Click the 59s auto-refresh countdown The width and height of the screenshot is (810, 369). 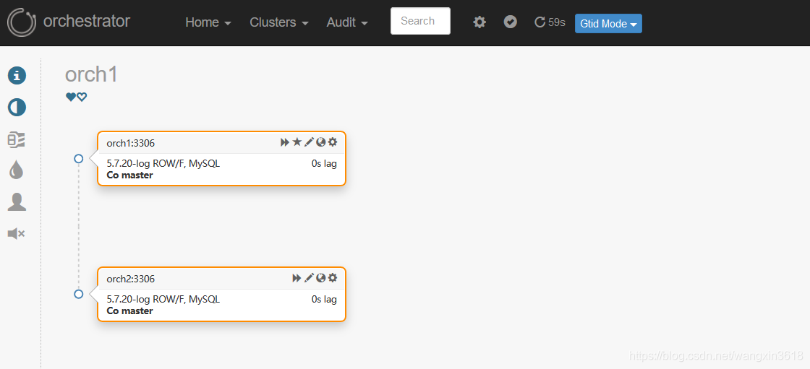[550, 22]
